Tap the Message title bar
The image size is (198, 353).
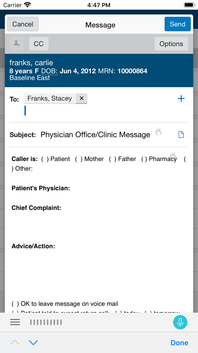(100, 25)
